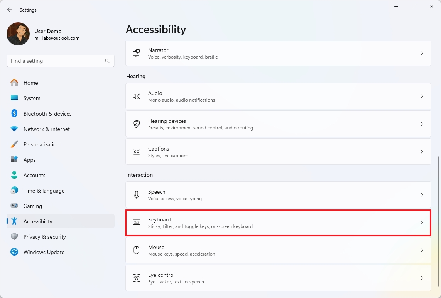Go to Privacy & security settings
This screenshot has height=298, width=441.
pyautogui.click(x=44, y=237)
